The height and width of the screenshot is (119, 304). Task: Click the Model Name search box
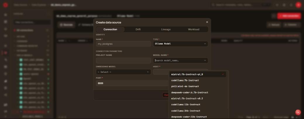coord(181,61)
